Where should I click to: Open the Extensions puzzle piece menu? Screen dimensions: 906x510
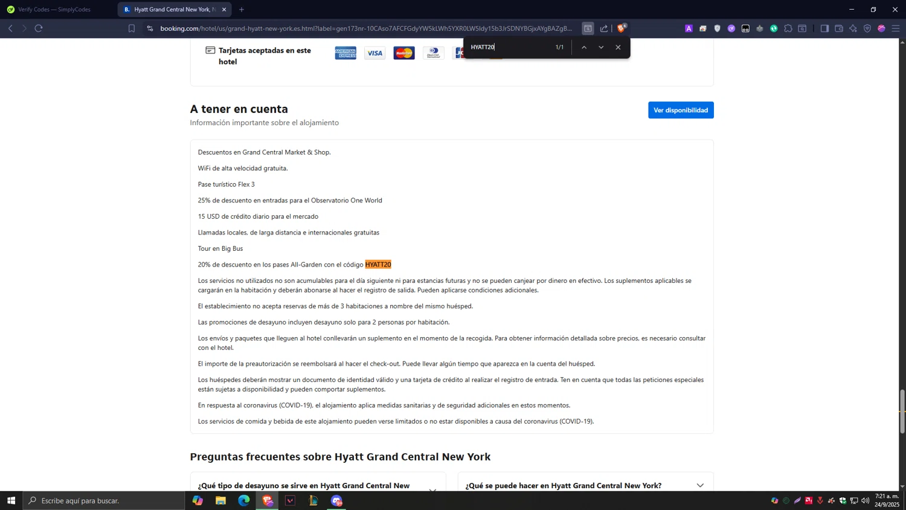(x=788, y=28)
